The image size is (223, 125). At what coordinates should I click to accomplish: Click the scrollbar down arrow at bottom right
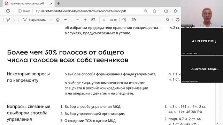(217, 124)
